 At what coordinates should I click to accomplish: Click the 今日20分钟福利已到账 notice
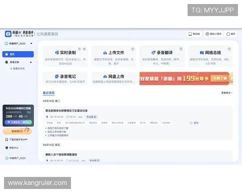pyautogui.click(x=18, y=108)
